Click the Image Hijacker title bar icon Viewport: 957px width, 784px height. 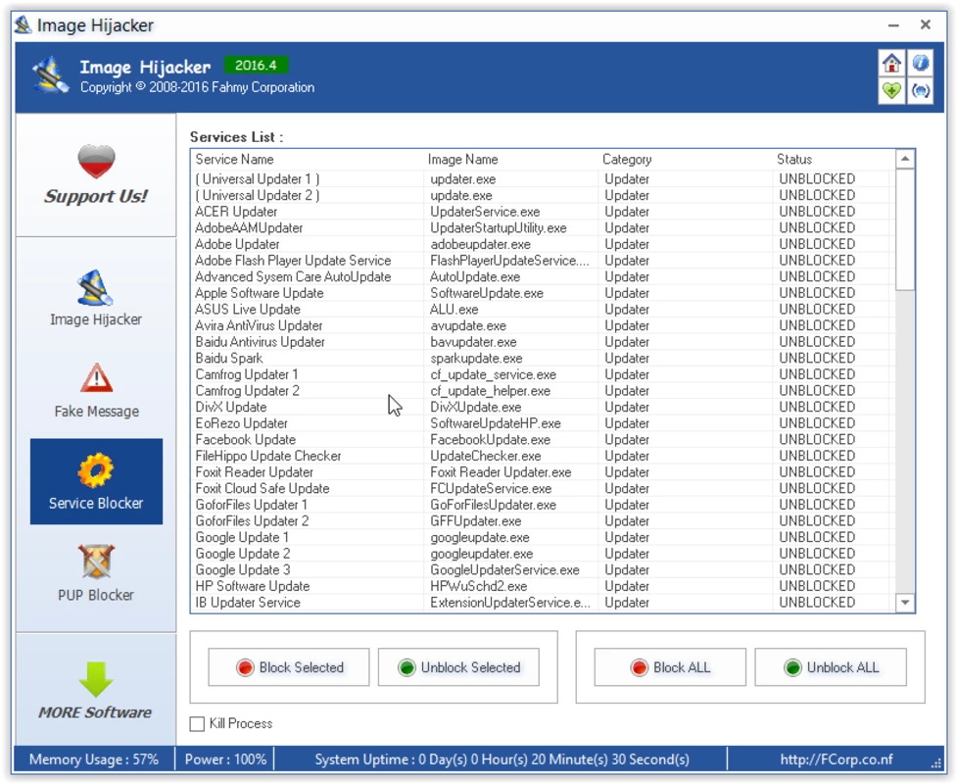(x=24, y=25)
